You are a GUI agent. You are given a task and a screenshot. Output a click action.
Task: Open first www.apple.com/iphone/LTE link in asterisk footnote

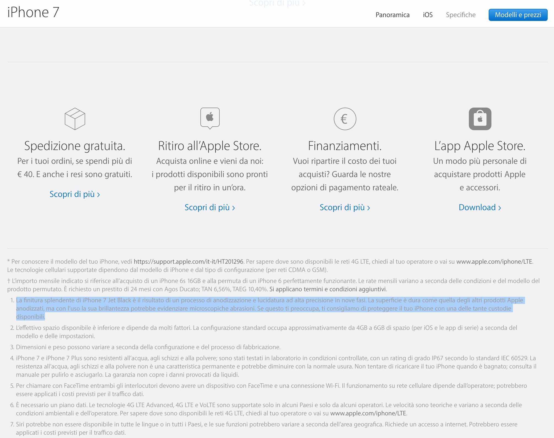click(494, 261)
